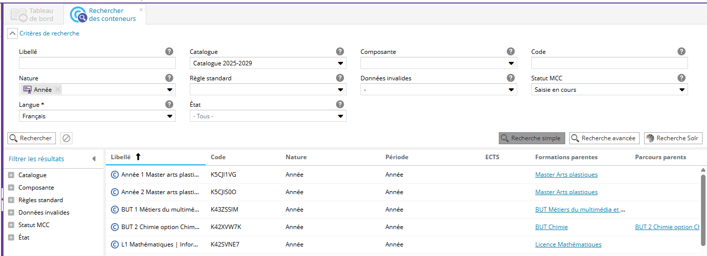The height and width of the screenshot is (256, 707).
Task: Click the reset search criteria icon
Action: (66, 138)
